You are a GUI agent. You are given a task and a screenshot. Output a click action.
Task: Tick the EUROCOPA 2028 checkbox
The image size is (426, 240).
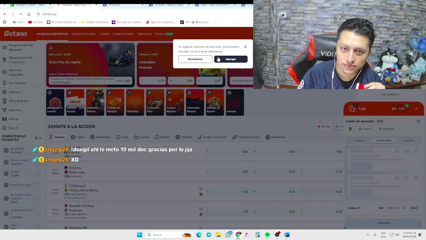[x=37, y=185]
